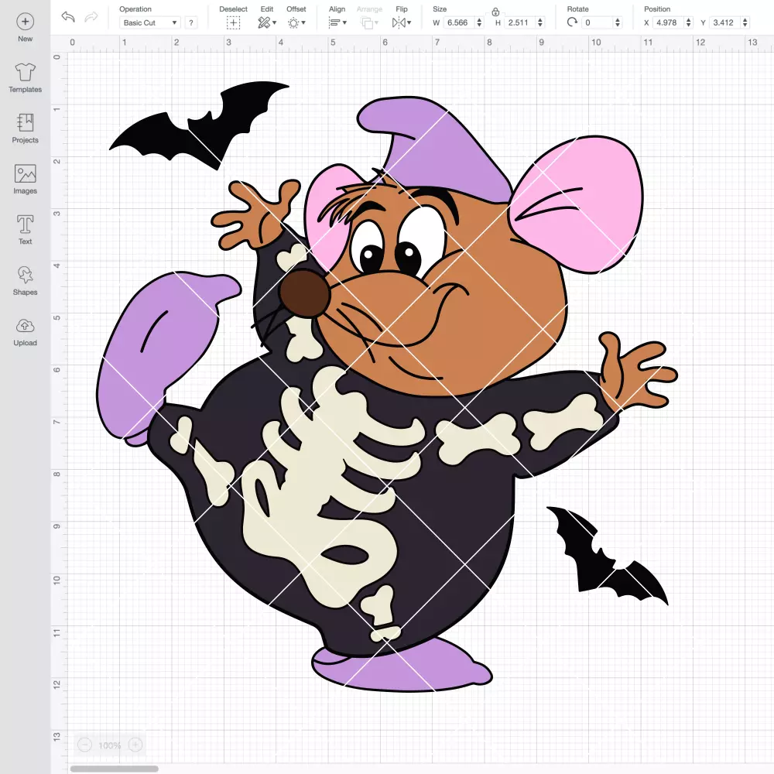Select the mouse's brown nose
This screenshot has width=774, height=774.
point(304,293)
